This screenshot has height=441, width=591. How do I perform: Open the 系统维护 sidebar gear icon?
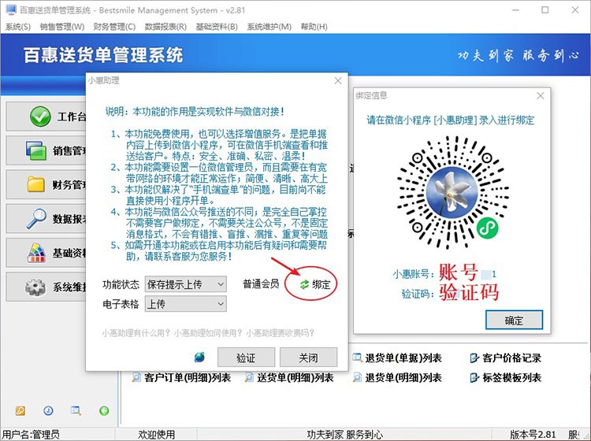pos(35,287)
